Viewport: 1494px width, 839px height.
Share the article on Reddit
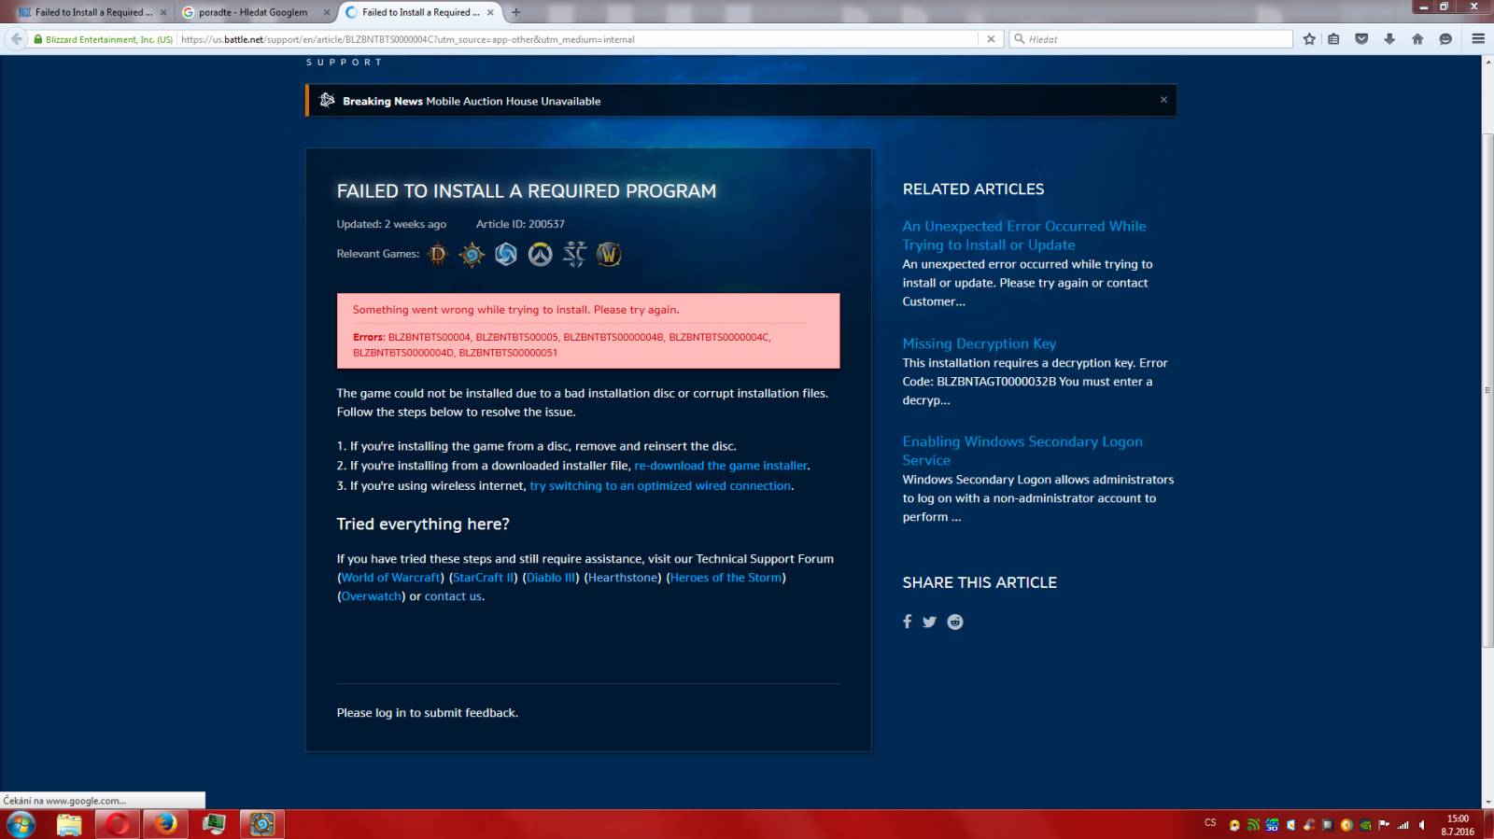coord(954,622)
